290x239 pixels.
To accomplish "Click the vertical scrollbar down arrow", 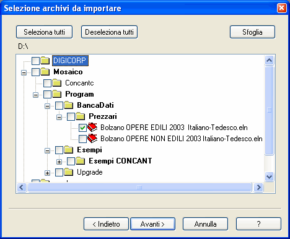I will [x=269, y=176].
